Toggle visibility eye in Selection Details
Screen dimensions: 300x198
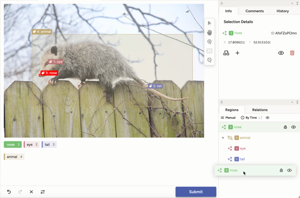coord(281,53)
